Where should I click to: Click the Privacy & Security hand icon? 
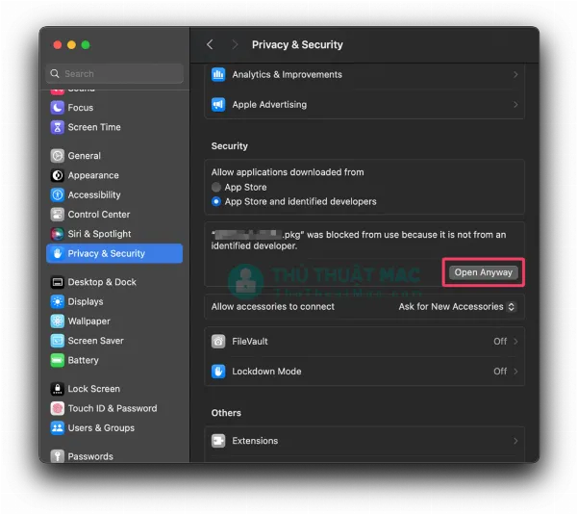(x=57, y=253)
